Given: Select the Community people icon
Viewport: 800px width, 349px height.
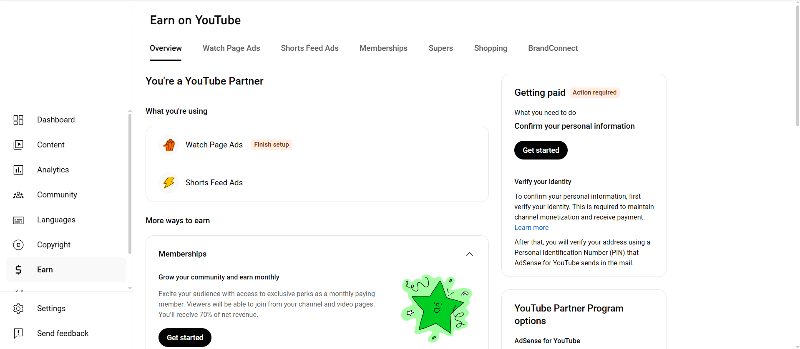Looking at the screenshot, I should (x=18, y=195).
